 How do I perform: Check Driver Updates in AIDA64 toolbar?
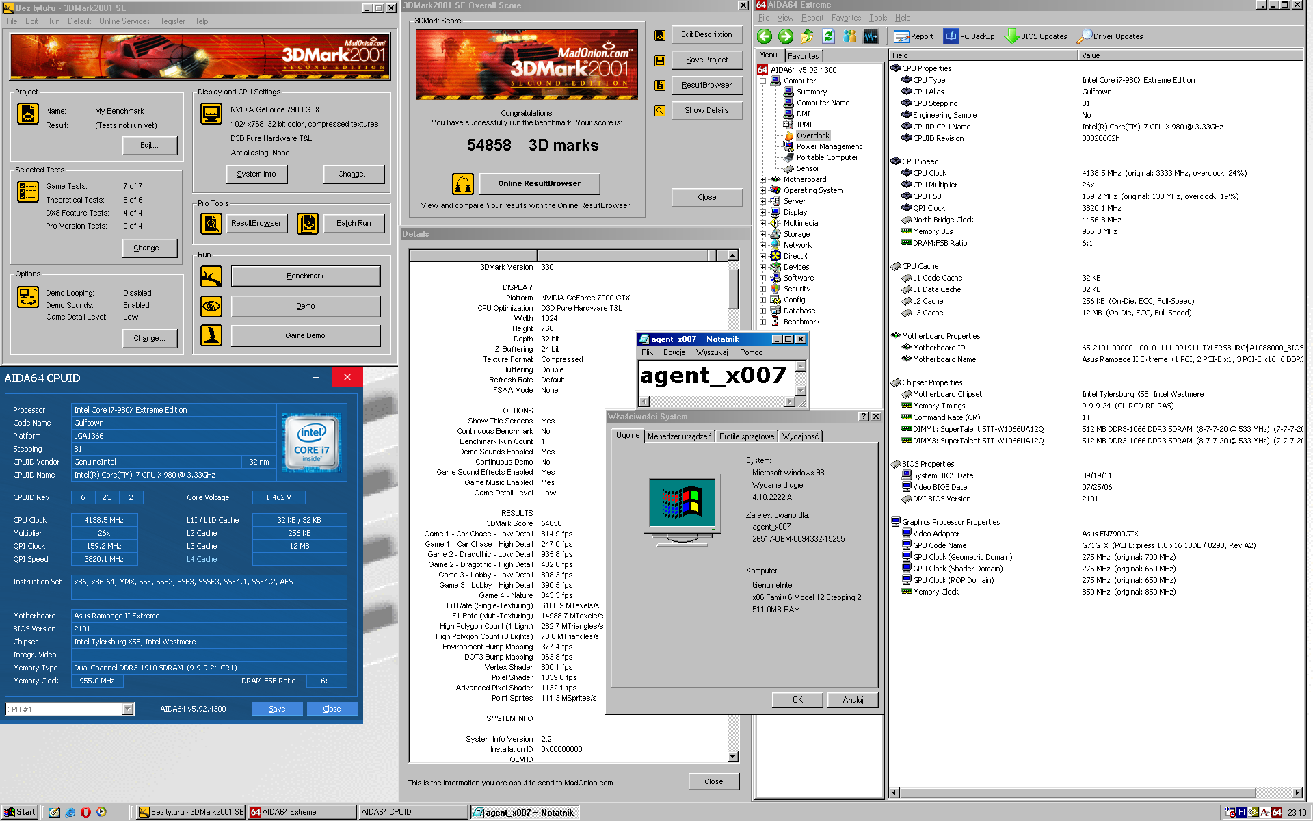click(x=1110, y=36)
